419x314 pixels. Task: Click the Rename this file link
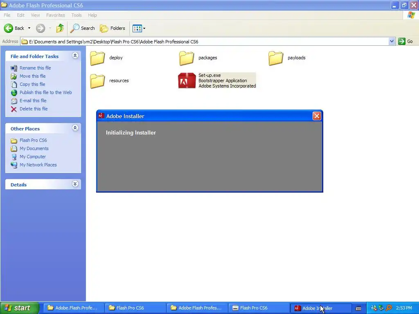[x=35, y=68]
